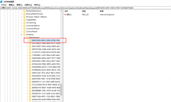
Task: Select the {645FF040-5081-101B key label
Action: [x=46, y=79]
